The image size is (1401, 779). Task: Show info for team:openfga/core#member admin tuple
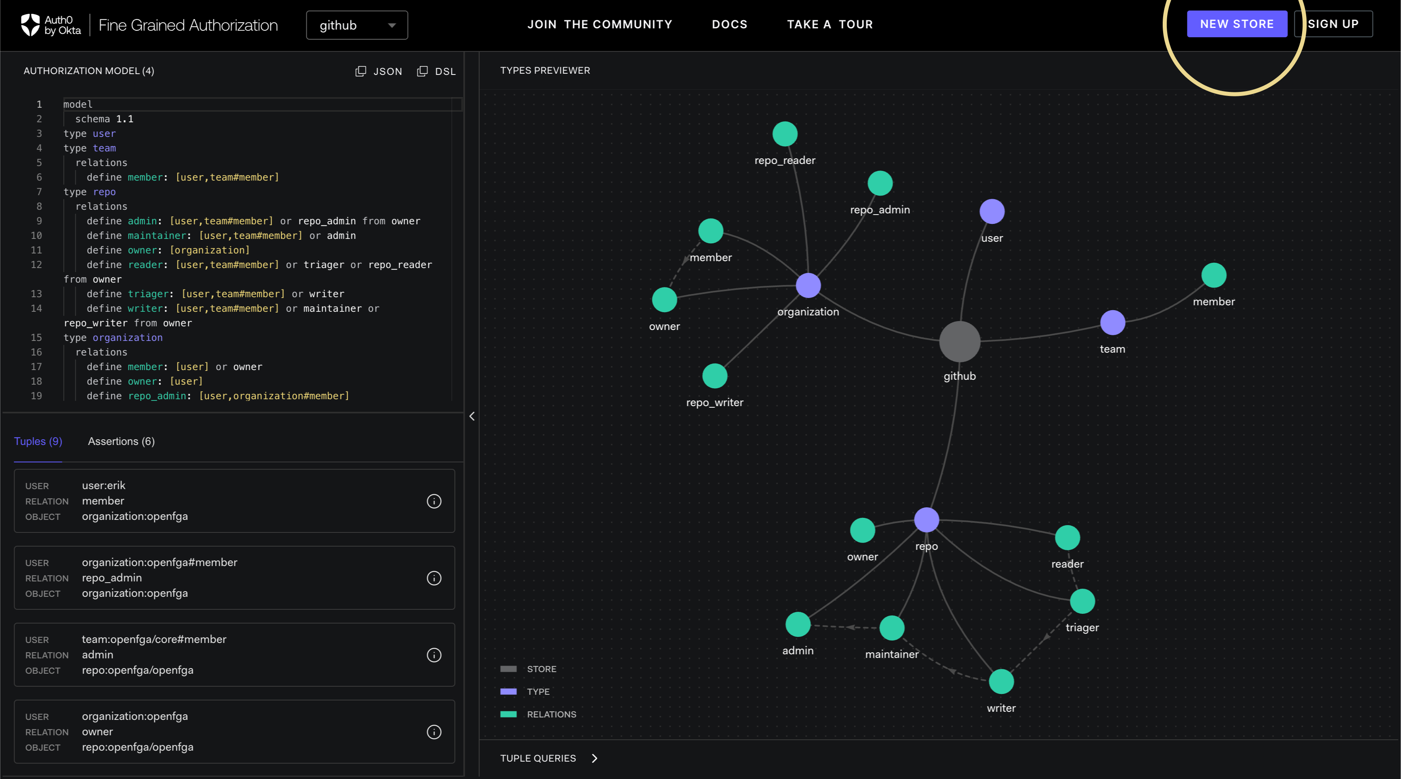[x=434, y=655]
